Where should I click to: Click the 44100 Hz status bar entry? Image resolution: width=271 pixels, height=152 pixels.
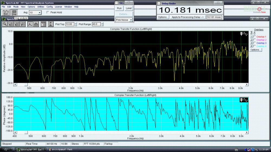53,144
